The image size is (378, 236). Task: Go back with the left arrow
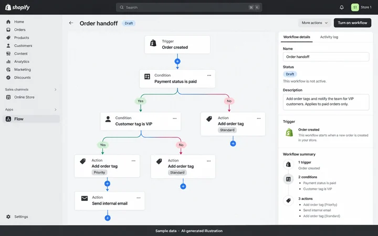click(71, 23)
